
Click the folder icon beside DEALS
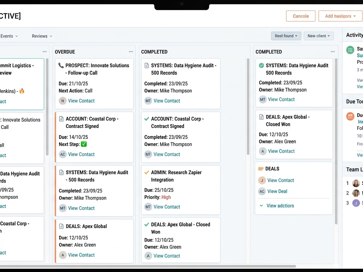click(261, 169)
